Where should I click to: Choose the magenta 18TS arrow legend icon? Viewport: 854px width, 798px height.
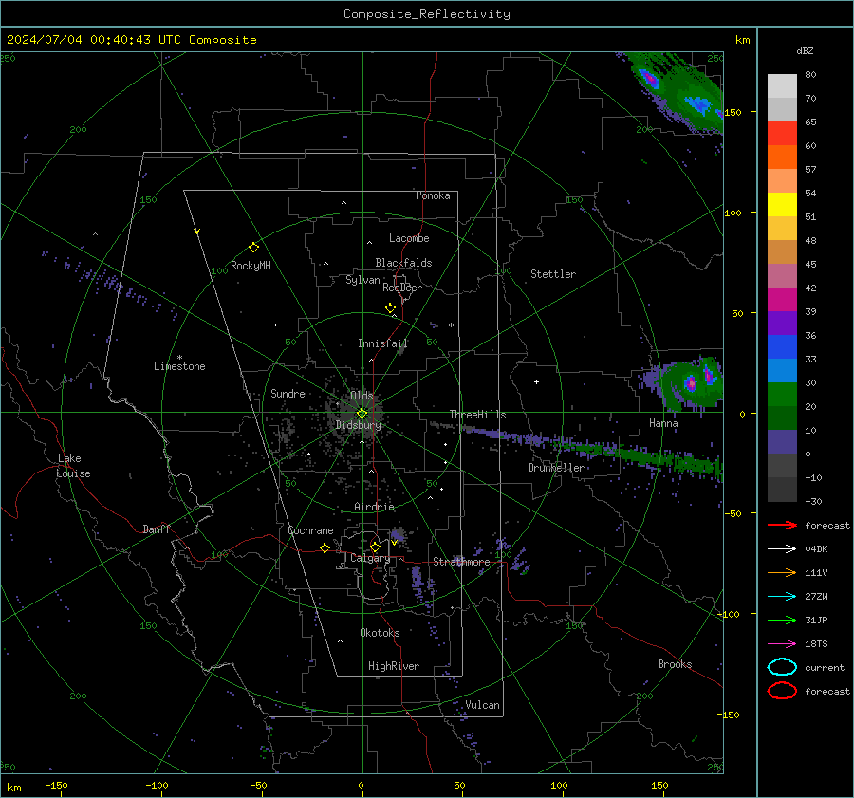[782, 644]
